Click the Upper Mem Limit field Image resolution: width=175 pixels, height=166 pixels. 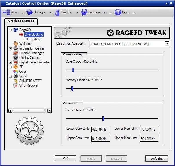[x=149, y=139]
